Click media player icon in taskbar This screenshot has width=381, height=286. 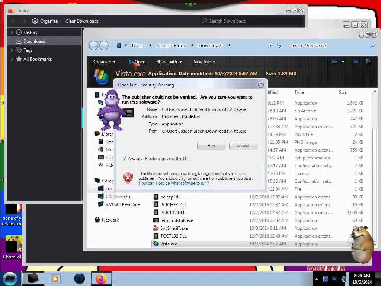pyautogui.click(x=55, y=279)
